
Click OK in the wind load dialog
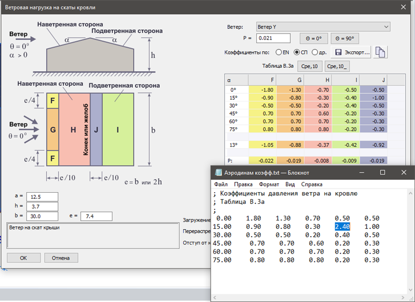pyautogui.click(x=23, y=258)
